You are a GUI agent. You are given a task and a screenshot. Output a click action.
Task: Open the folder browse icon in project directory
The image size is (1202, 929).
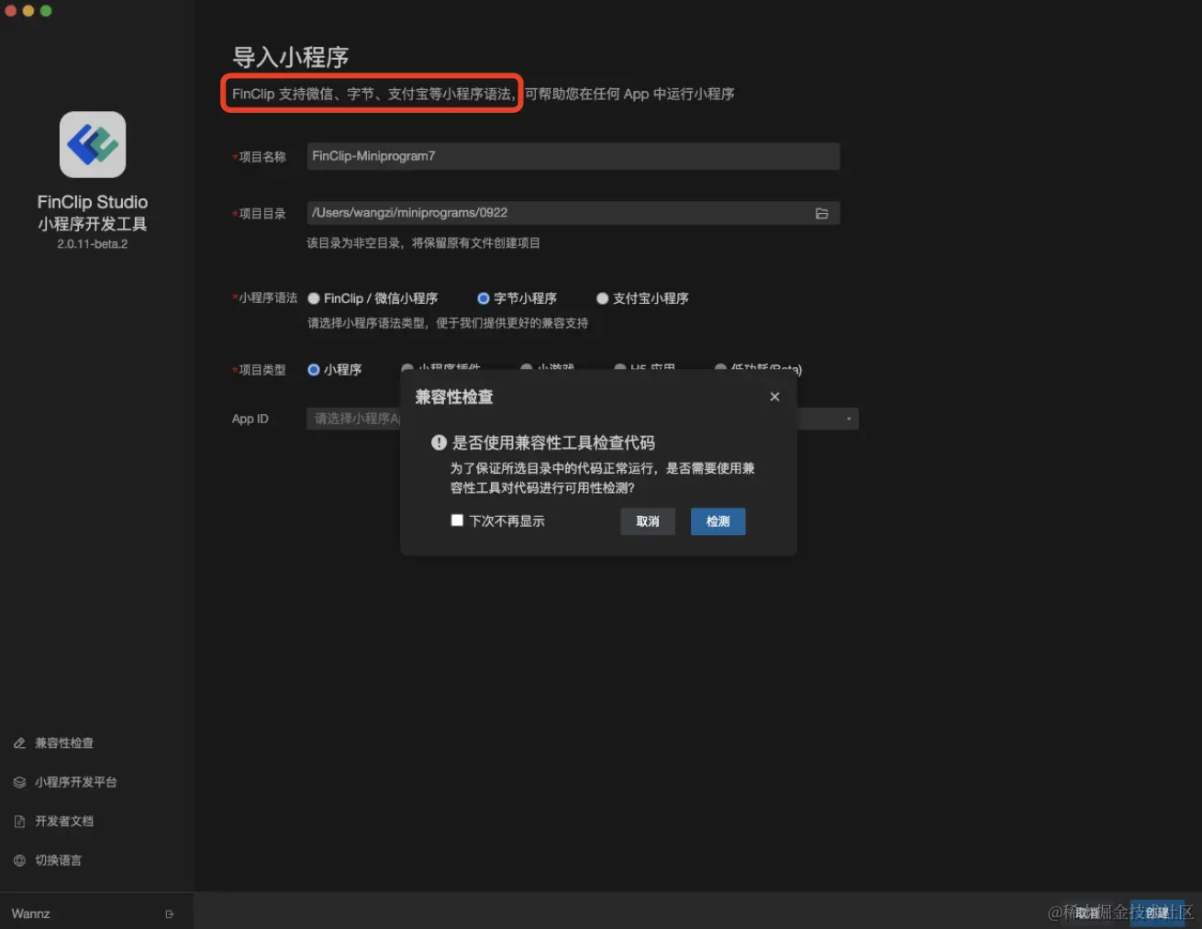click(x=821, y=214)
